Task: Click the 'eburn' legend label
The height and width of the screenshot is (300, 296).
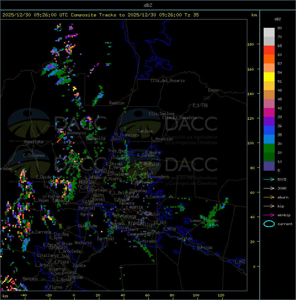Action: pyautogui.click(x=283, y=197)
